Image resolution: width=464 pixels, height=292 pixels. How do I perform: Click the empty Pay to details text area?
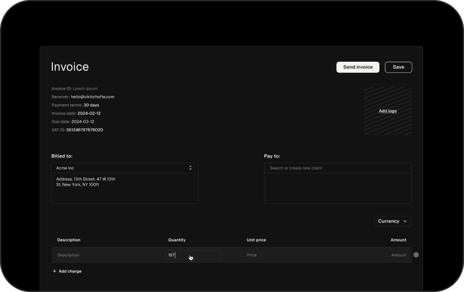click(x=337, y=188)
